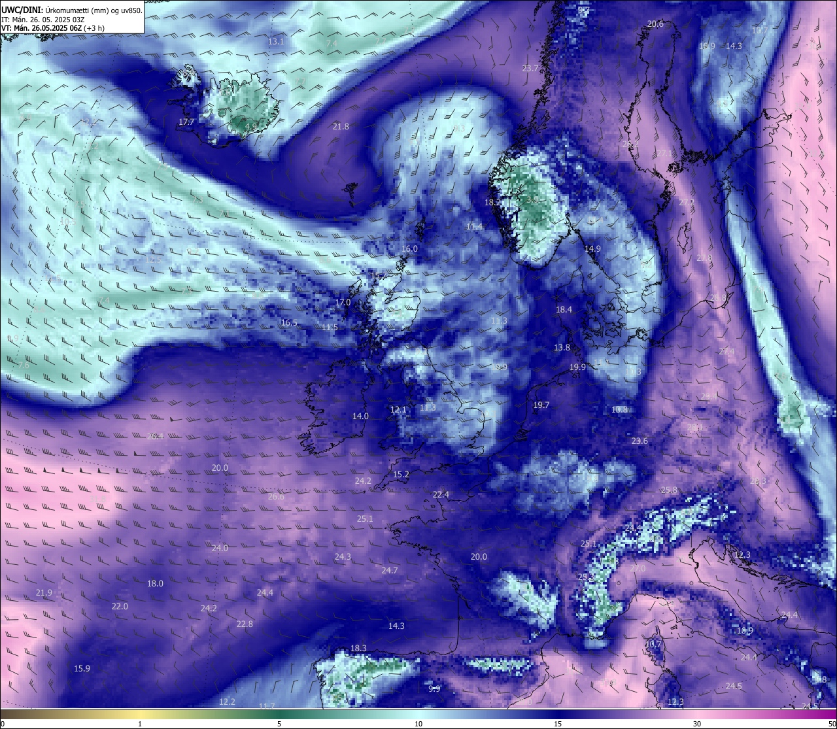Viewport: 837px width, 729px height.
Task: Click the 23.6 value over Germany
Action: tap(640, 441)
